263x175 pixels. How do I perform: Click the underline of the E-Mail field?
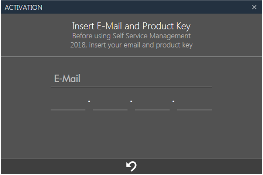[131, 87]
